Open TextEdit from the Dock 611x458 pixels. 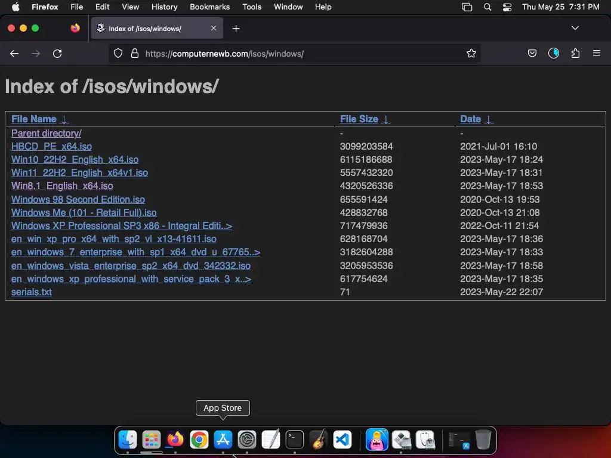(271, 440)
